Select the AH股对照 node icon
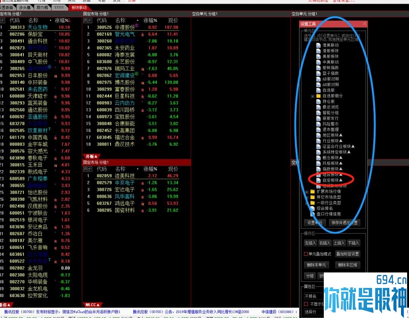409x318 pixels. [x=318, y=85]
